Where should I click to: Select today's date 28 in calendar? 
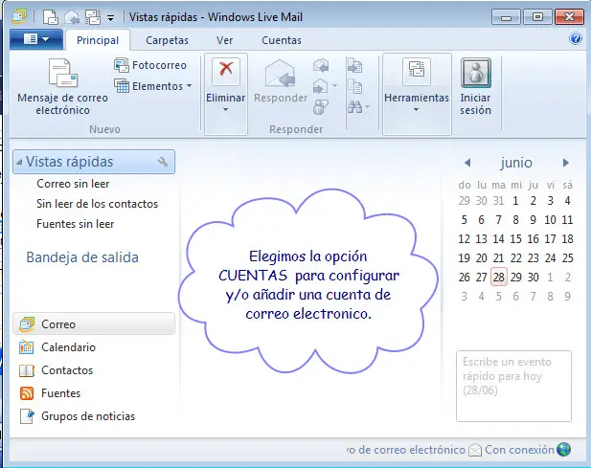(499, 278)
